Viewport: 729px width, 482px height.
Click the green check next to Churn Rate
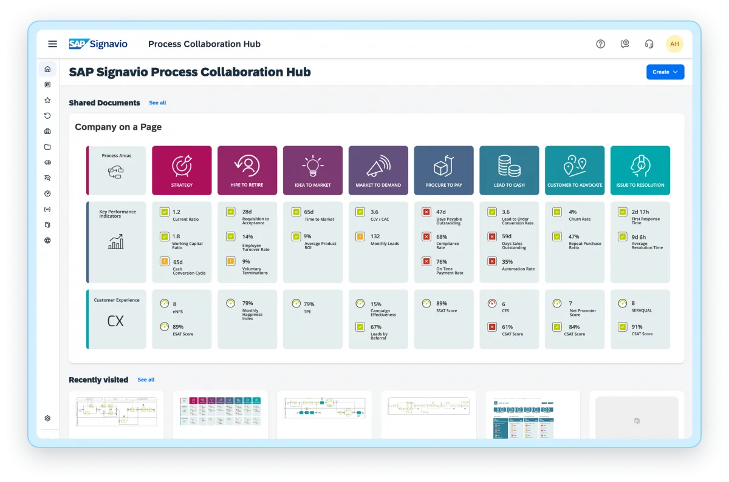click(x=557, y=212)
